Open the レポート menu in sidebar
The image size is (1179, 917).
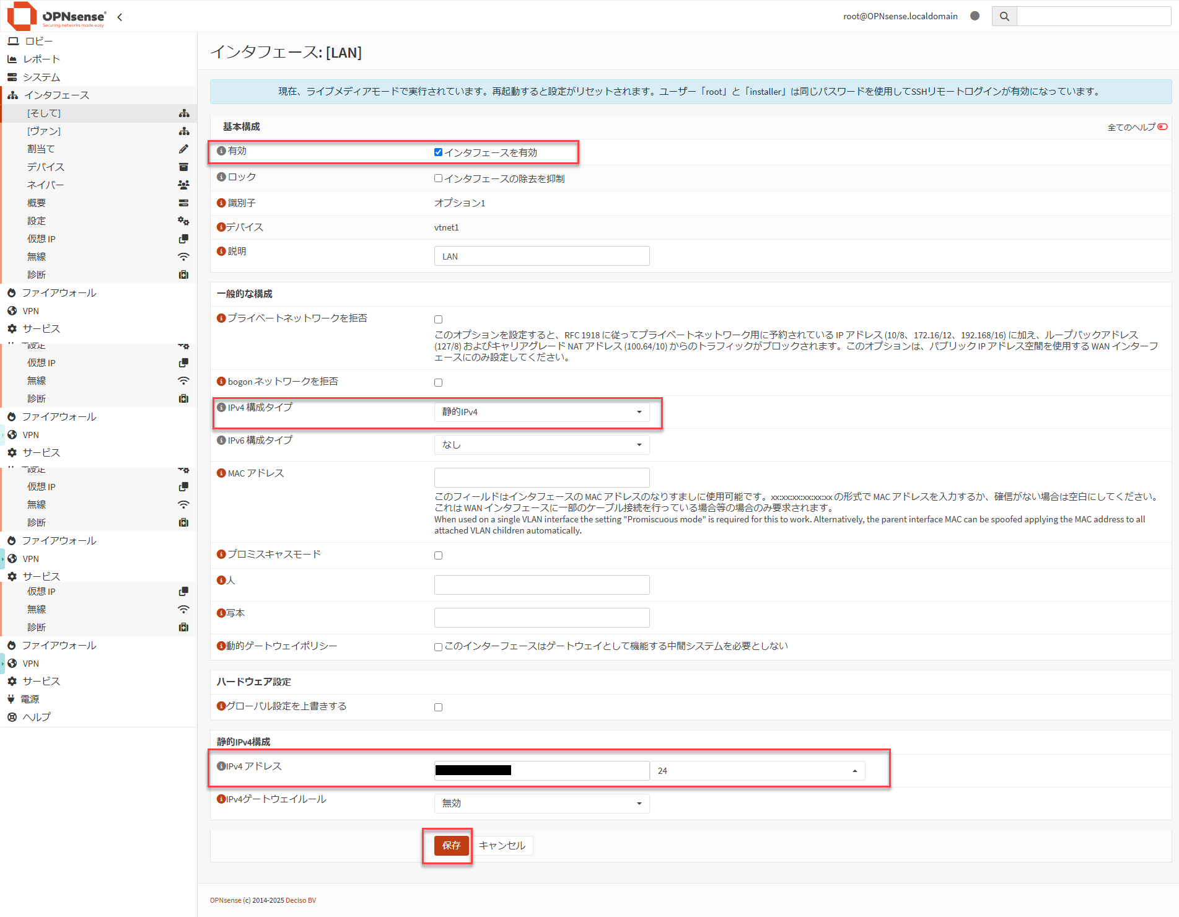coord(42,59)
